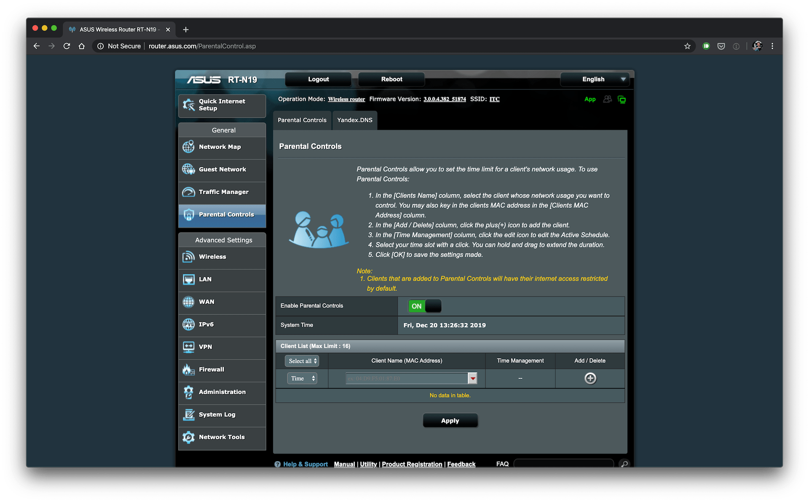Open the Administration gear icon
Viewport: 809px width, 502px height.
click(x=188, y=392)
